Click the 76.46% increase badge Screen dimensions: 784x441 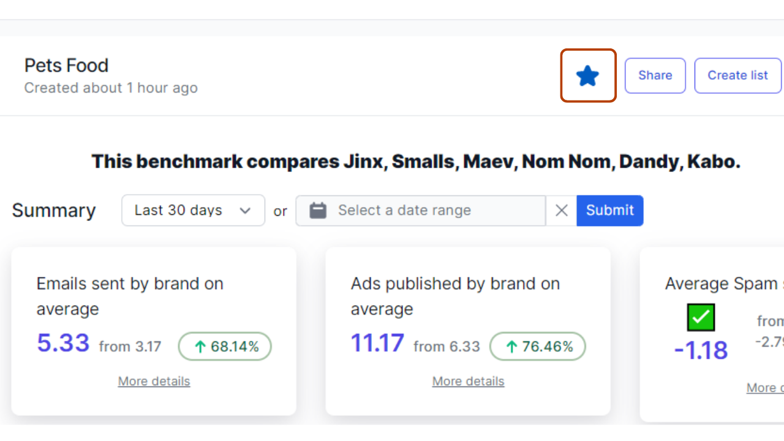click(x=538, y=347)
